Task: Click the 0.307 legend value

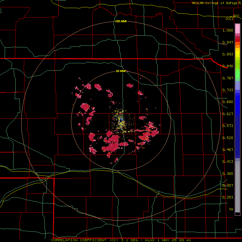Action: (228, 185)
